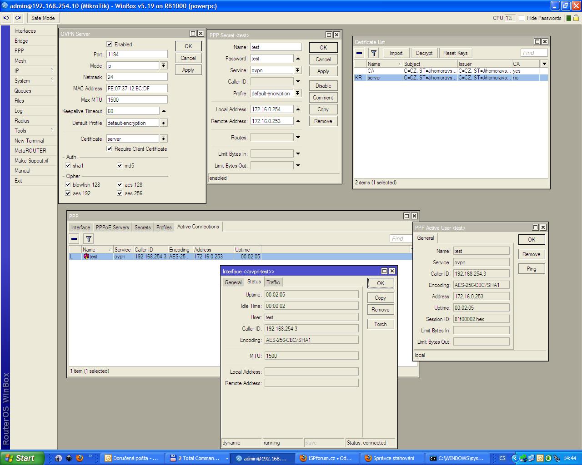This screenshot has width=582, height=465.
Task: Click the Name column header in Certificate List
Action: pos(384,64)
